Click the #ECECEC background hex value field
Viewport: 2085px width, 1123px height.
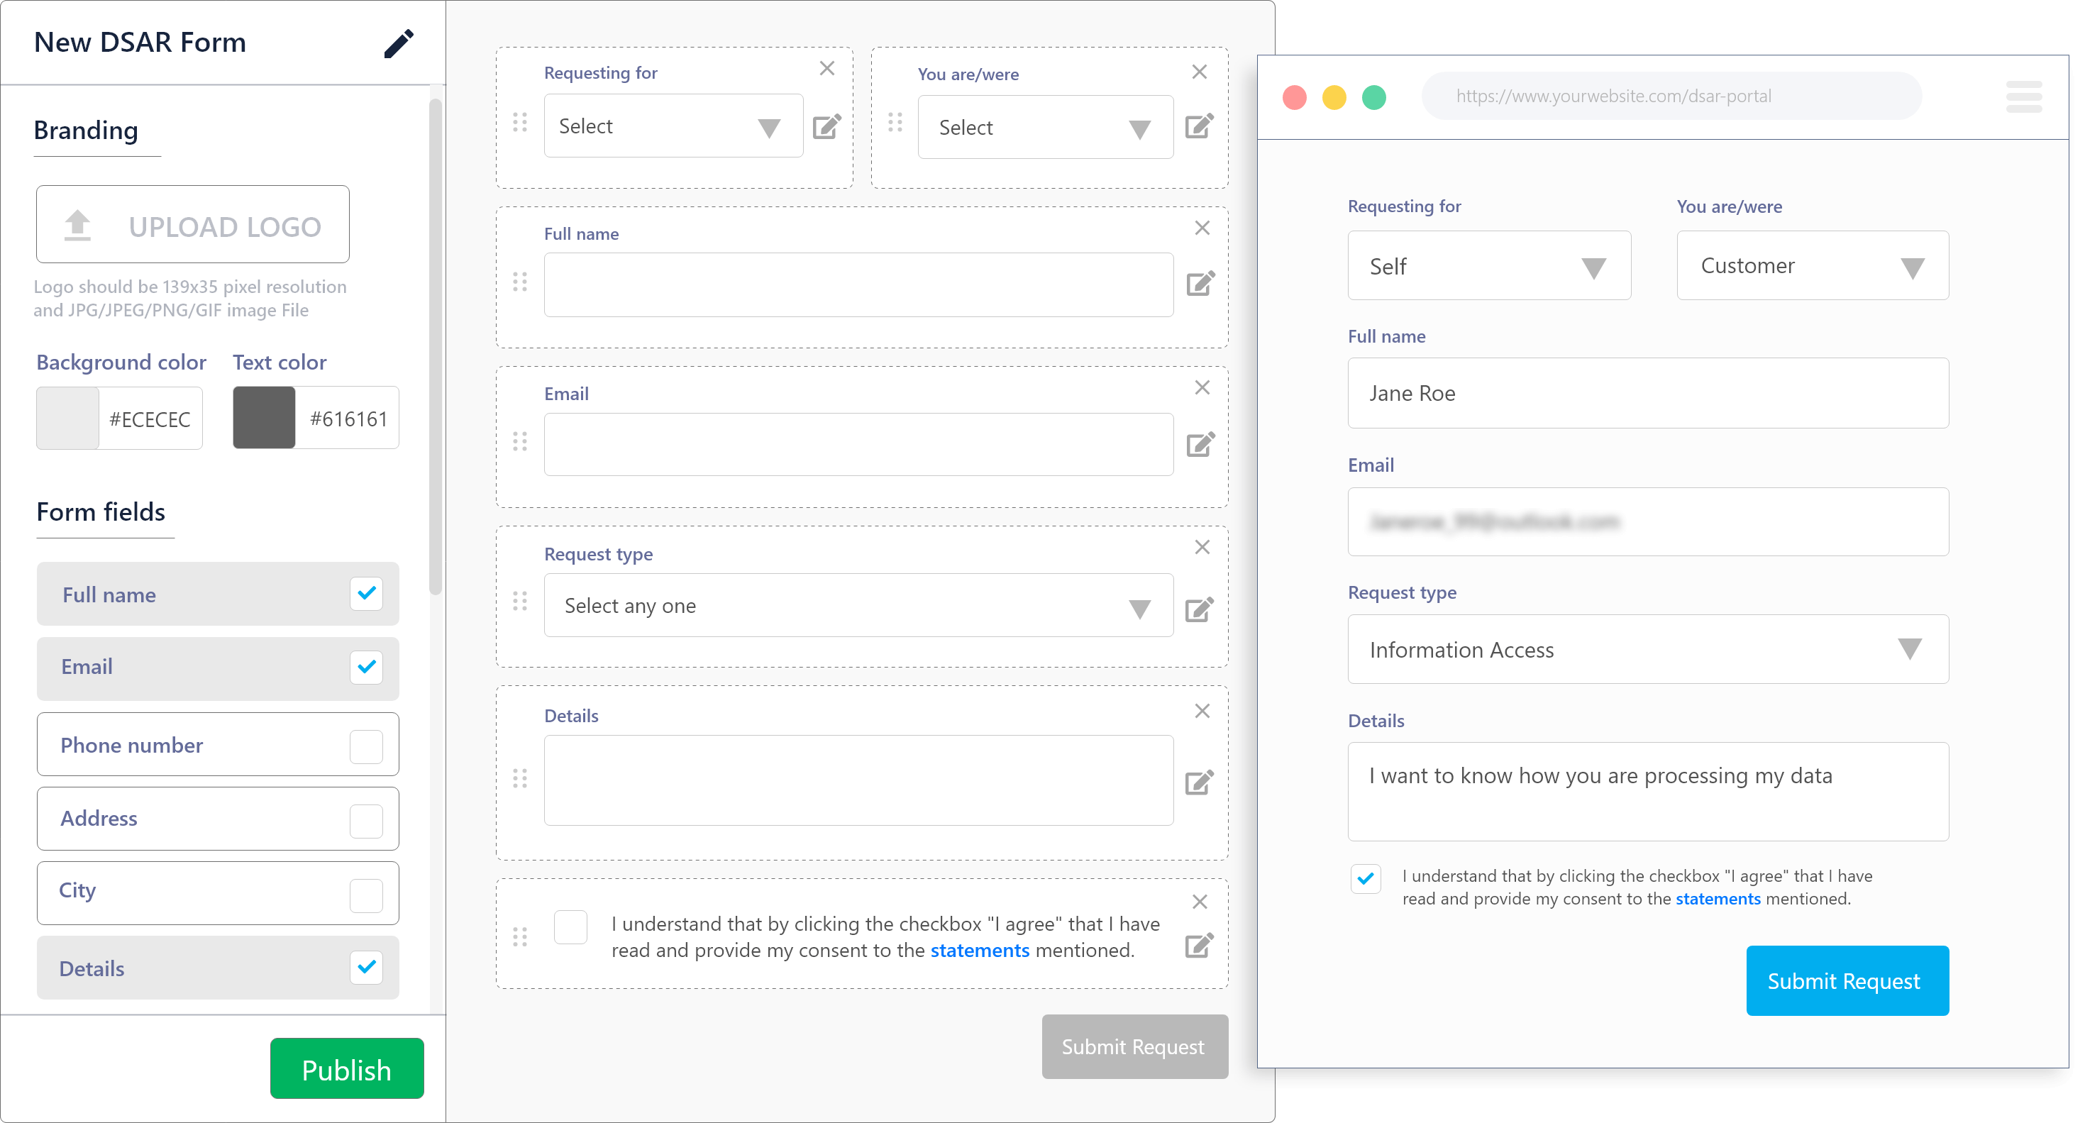point(150,419)
